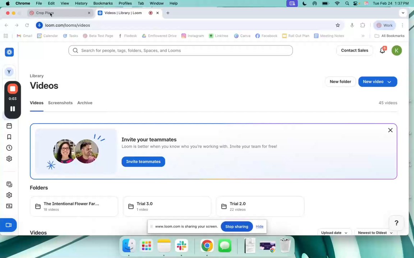Open the Upload date sort dropdown
This screenshot has height=258, width=414.
(334, 233)
